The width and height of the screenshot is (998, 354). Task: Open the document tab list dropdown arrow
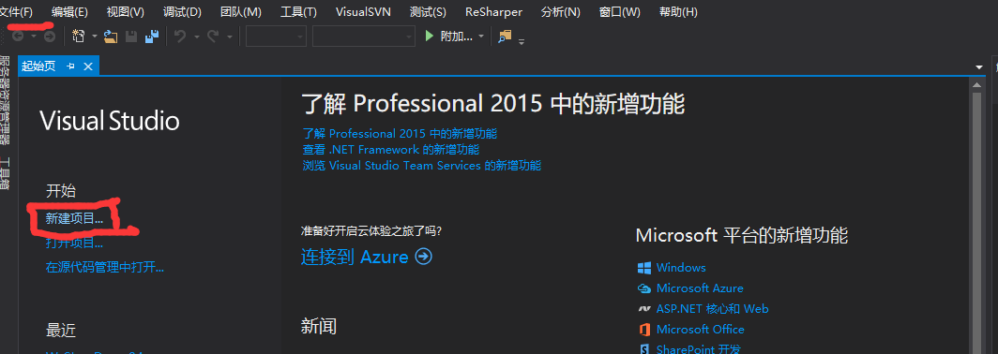pos(978,66)
